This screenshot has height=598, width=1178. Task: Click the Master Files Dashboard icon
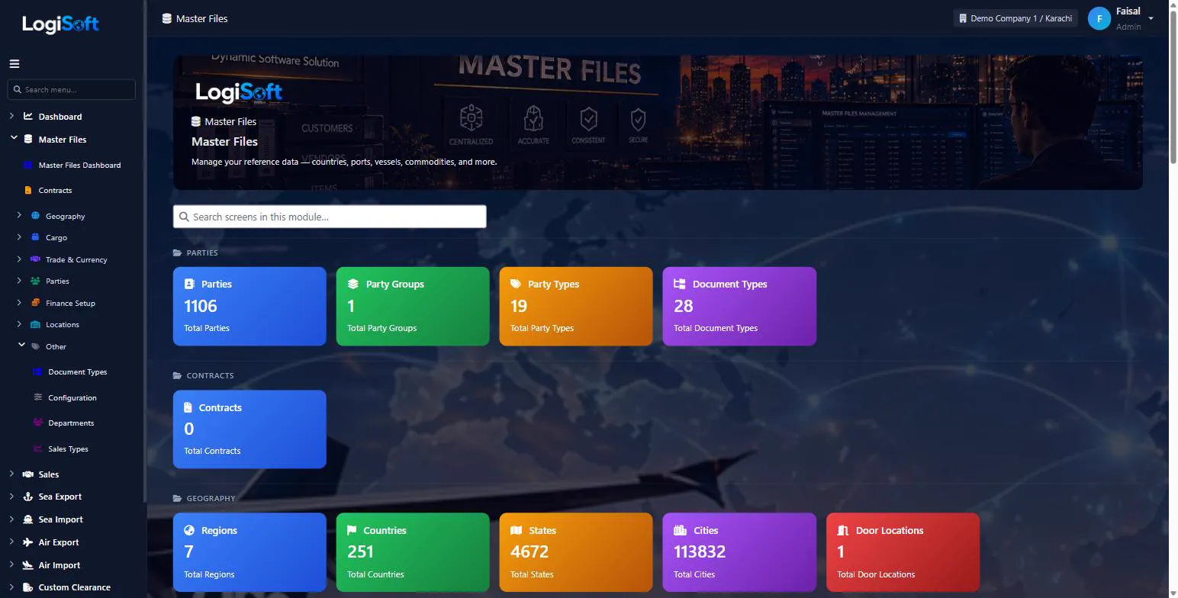pyautogui.click(x=28, y=165)
